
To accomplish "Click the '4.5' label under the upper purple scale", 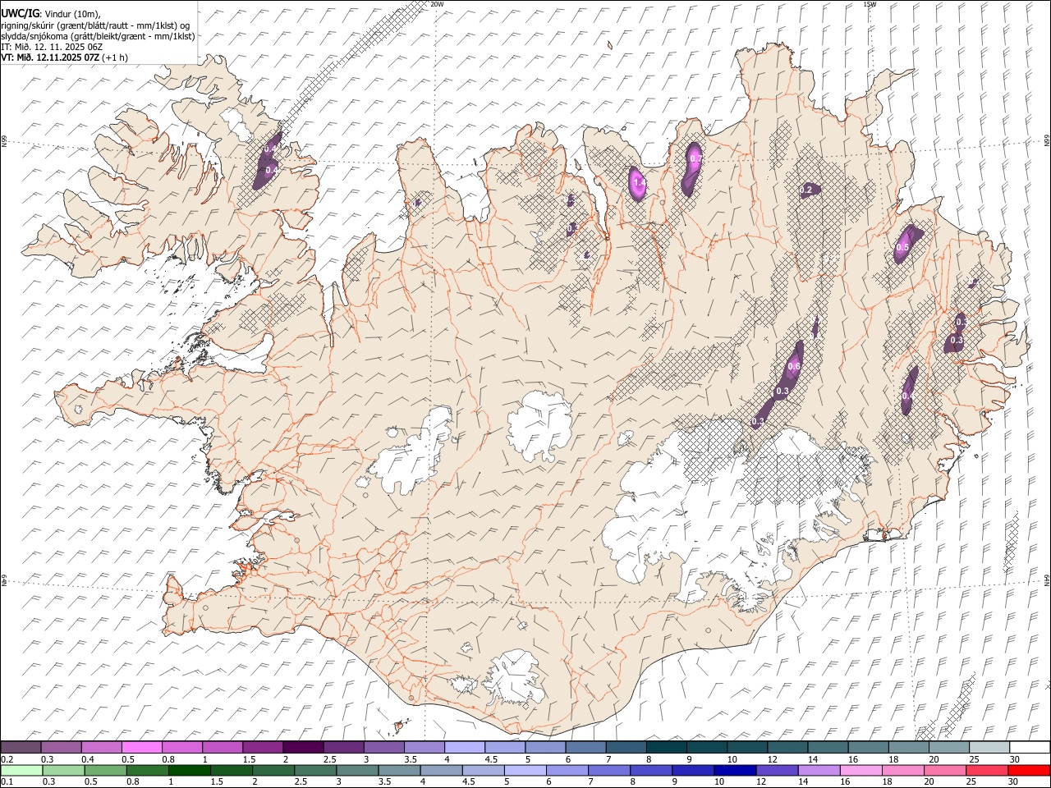I will click(491, 759).
